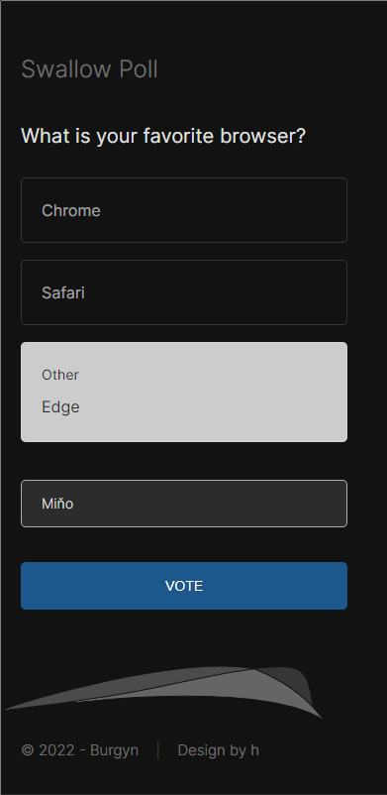387x795 pixels.
Task: Click the favorite browser question heading
Action: click(163, 136)
